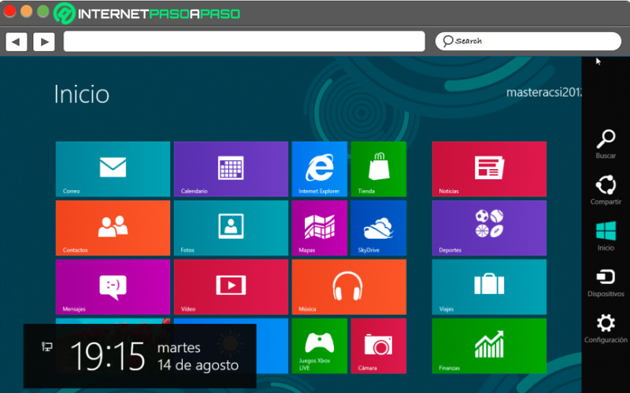Viewport: 630px width, 393px height.
Task: Click the browser forward arrow button
Action: [44, 42]
